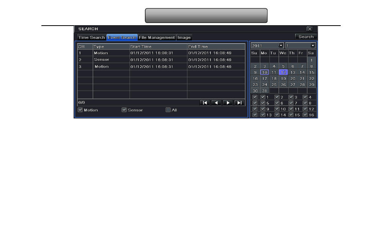Toggle channel 2 checkbox
Screen dimensions: 366x243
[x=277, y=97]
